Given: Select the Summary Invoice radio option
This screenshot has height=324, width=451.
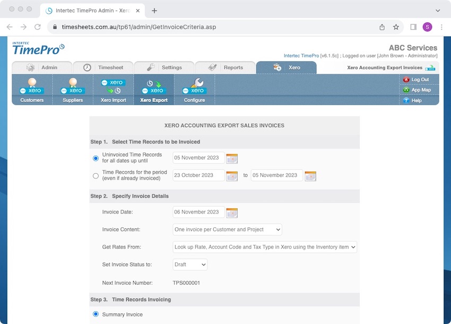Looking at the screenshot, I should coord(96,314).
